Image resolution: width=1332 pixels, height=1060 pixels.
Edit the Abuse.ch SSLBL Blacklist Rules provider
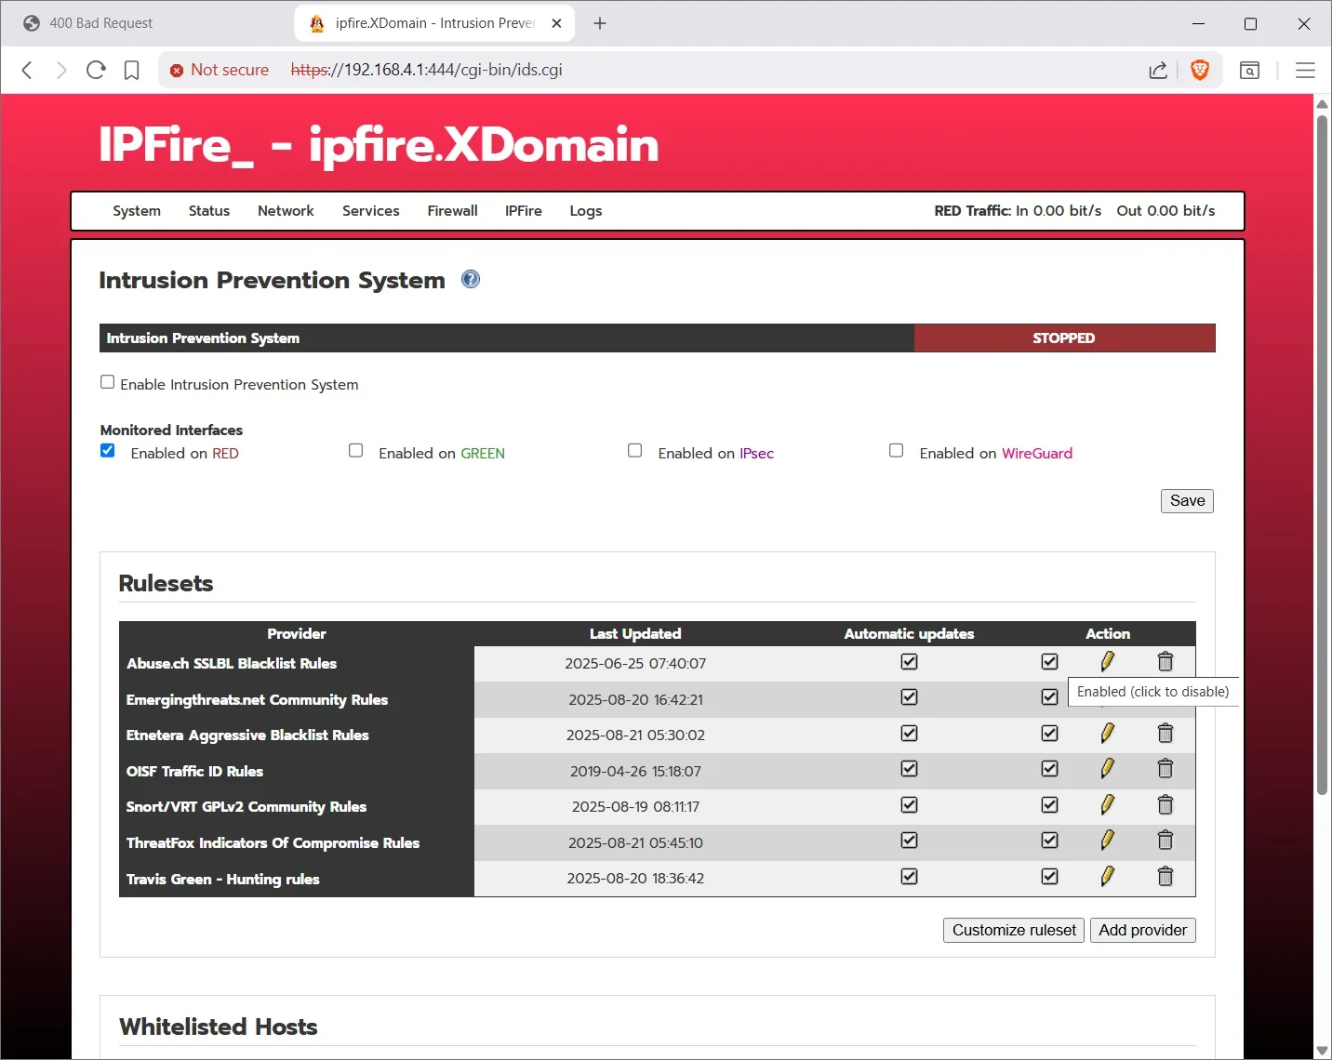1107,661
